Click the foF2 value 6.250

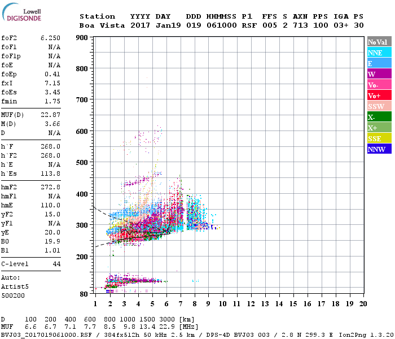[x=50, y=38]
